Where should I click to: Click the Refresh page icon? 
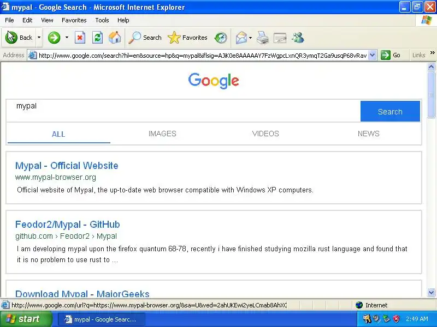(97, 38)
